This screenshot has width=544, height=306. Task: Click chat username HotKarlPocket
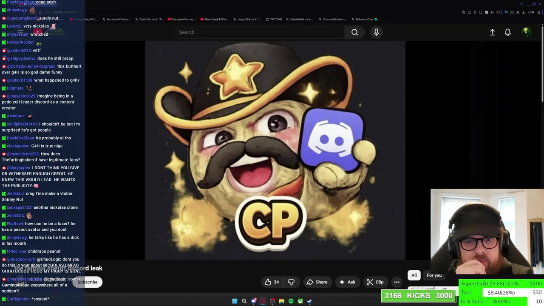pos(20,42)
